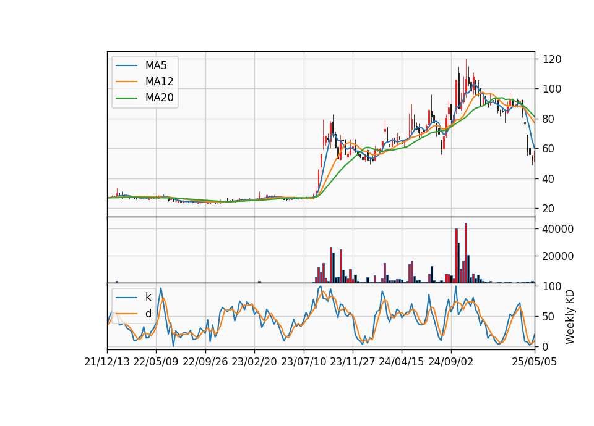Click the 20000 volume axis label
The image size is (594, 426).
tap(558, 256)
